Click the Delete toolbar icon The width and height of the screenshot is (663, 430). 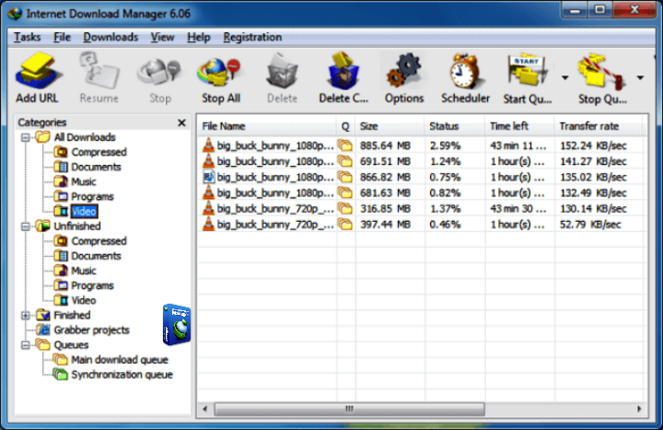(282, 77)
